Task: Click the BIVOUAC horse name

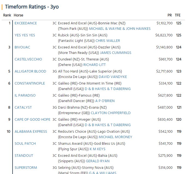Action: tap(22, 47)
